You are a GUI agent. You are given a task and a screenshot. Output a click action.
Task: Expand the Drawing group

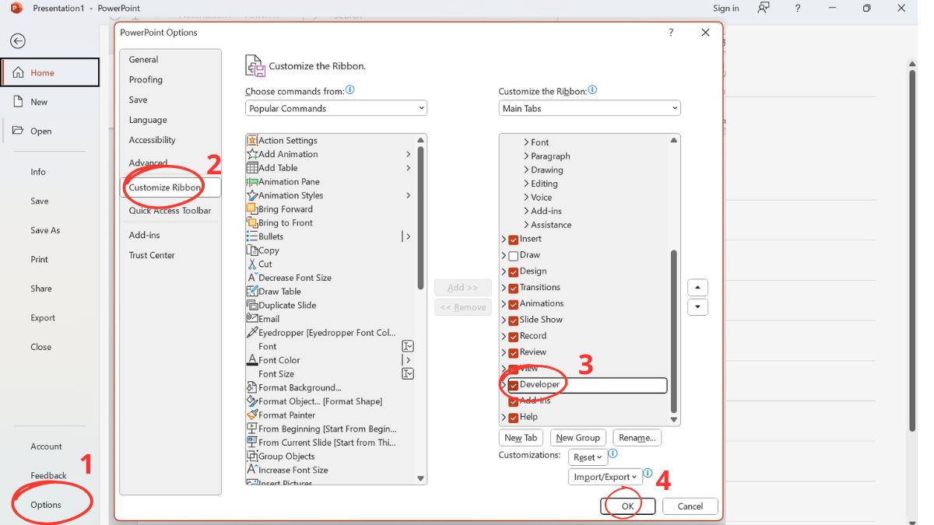526,170
